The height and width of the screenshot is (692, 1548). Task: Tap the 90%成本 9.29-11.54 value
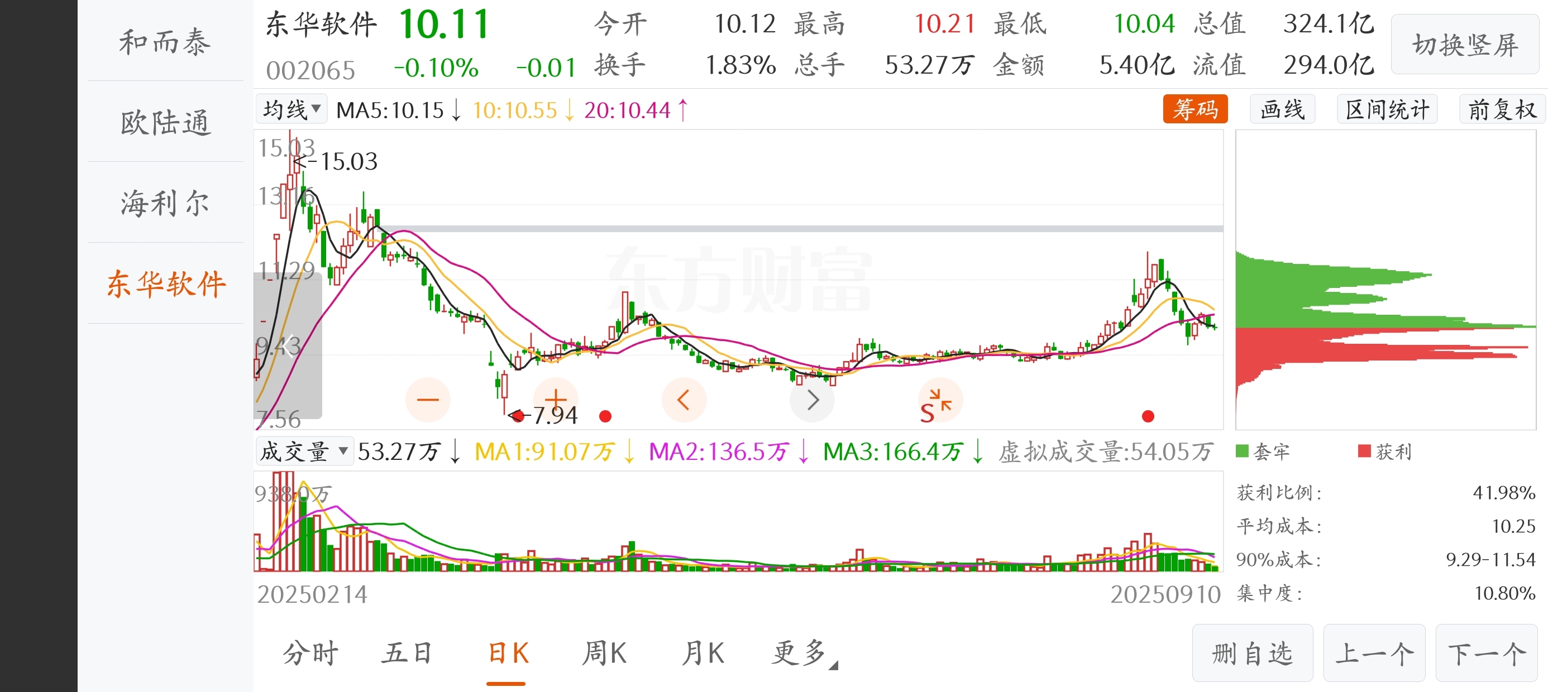pyautogui.click(x=1491, y=560)
